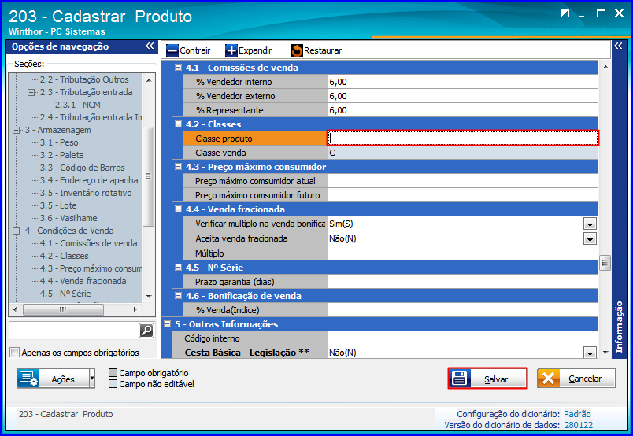Click Contrair toolbar button
The image size is (633, 436).
click(x=188, y=50)
